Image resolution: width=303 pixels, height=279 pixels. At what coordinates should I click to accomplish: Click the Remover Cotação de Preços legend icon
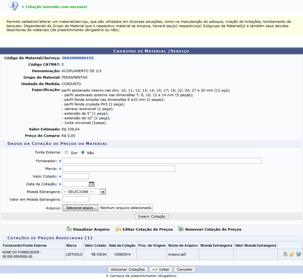pyautogui.click(x=180, y=229)
